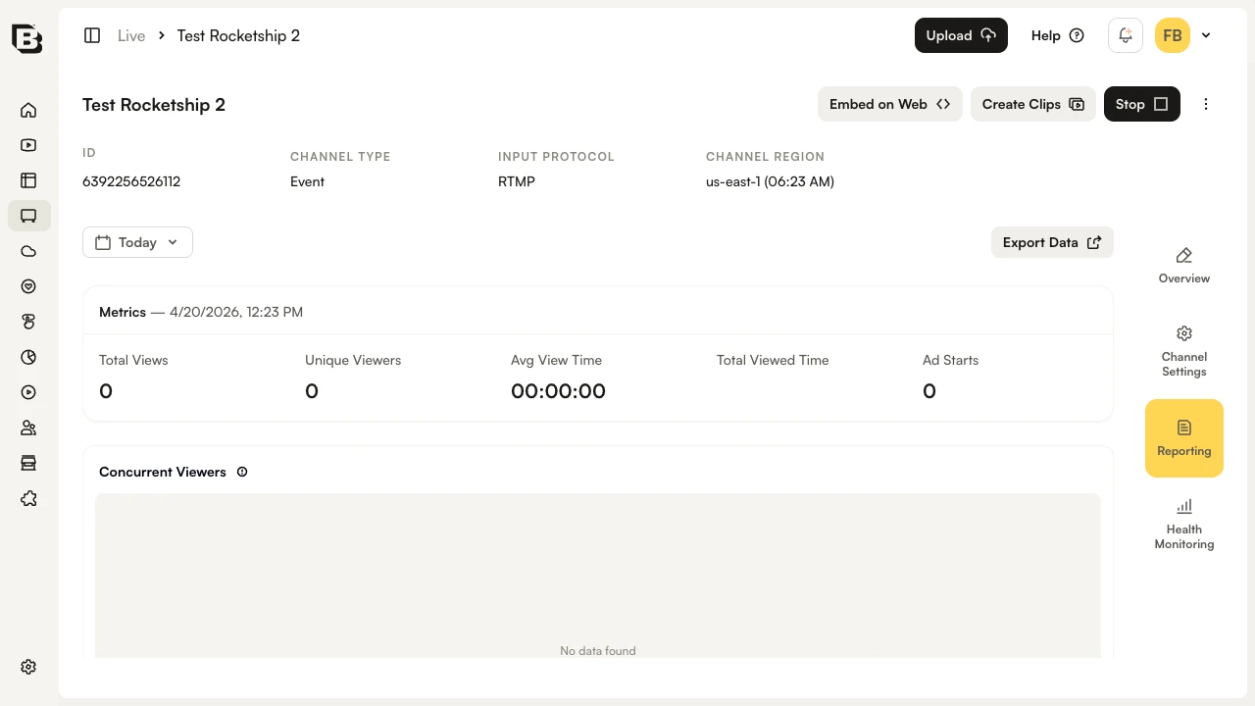
Task: Navigate to Live breadcrumb link
Action: point(131,35)
